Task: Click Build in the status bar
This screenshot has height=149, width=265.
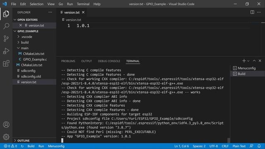Action: click(31, 146)
